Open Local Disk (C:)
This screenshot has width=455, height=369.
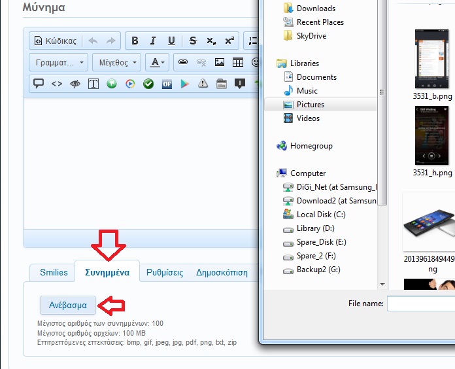(314, 215)
